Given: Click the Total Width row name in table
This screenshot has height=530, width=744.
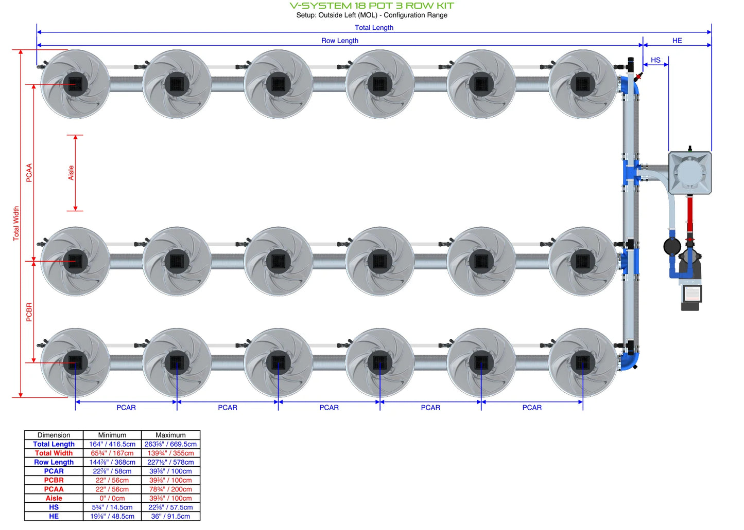Looking at the screenshot, I should (54, 453).
